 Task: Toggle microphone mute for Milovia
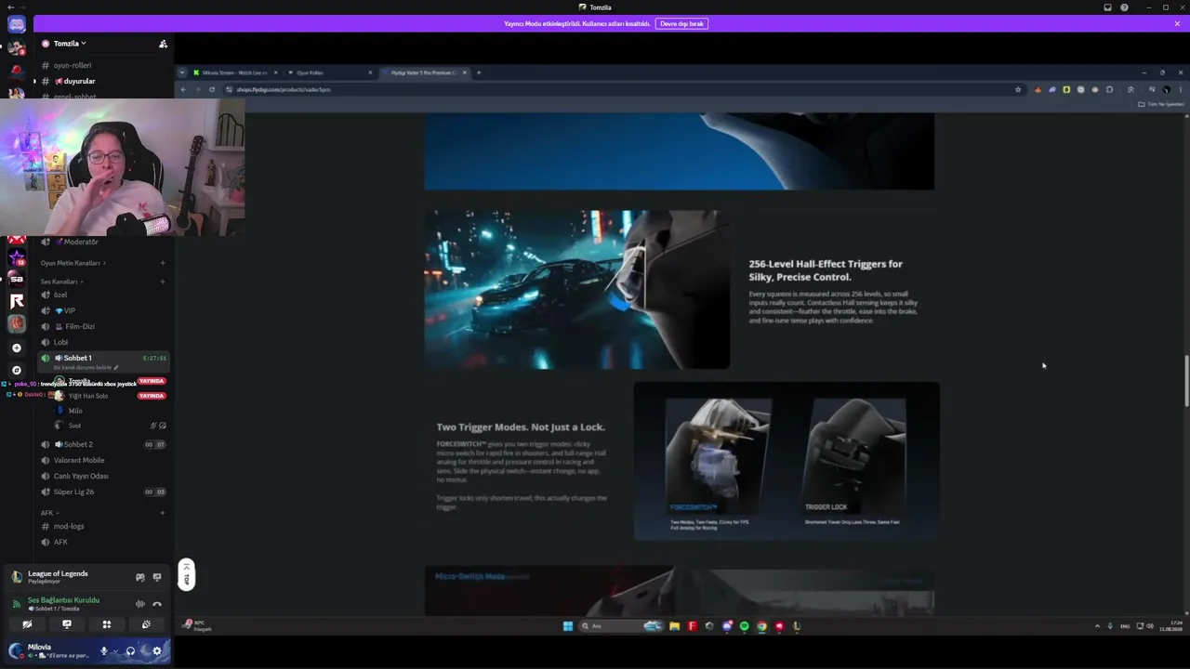click(x=104, y=651)
